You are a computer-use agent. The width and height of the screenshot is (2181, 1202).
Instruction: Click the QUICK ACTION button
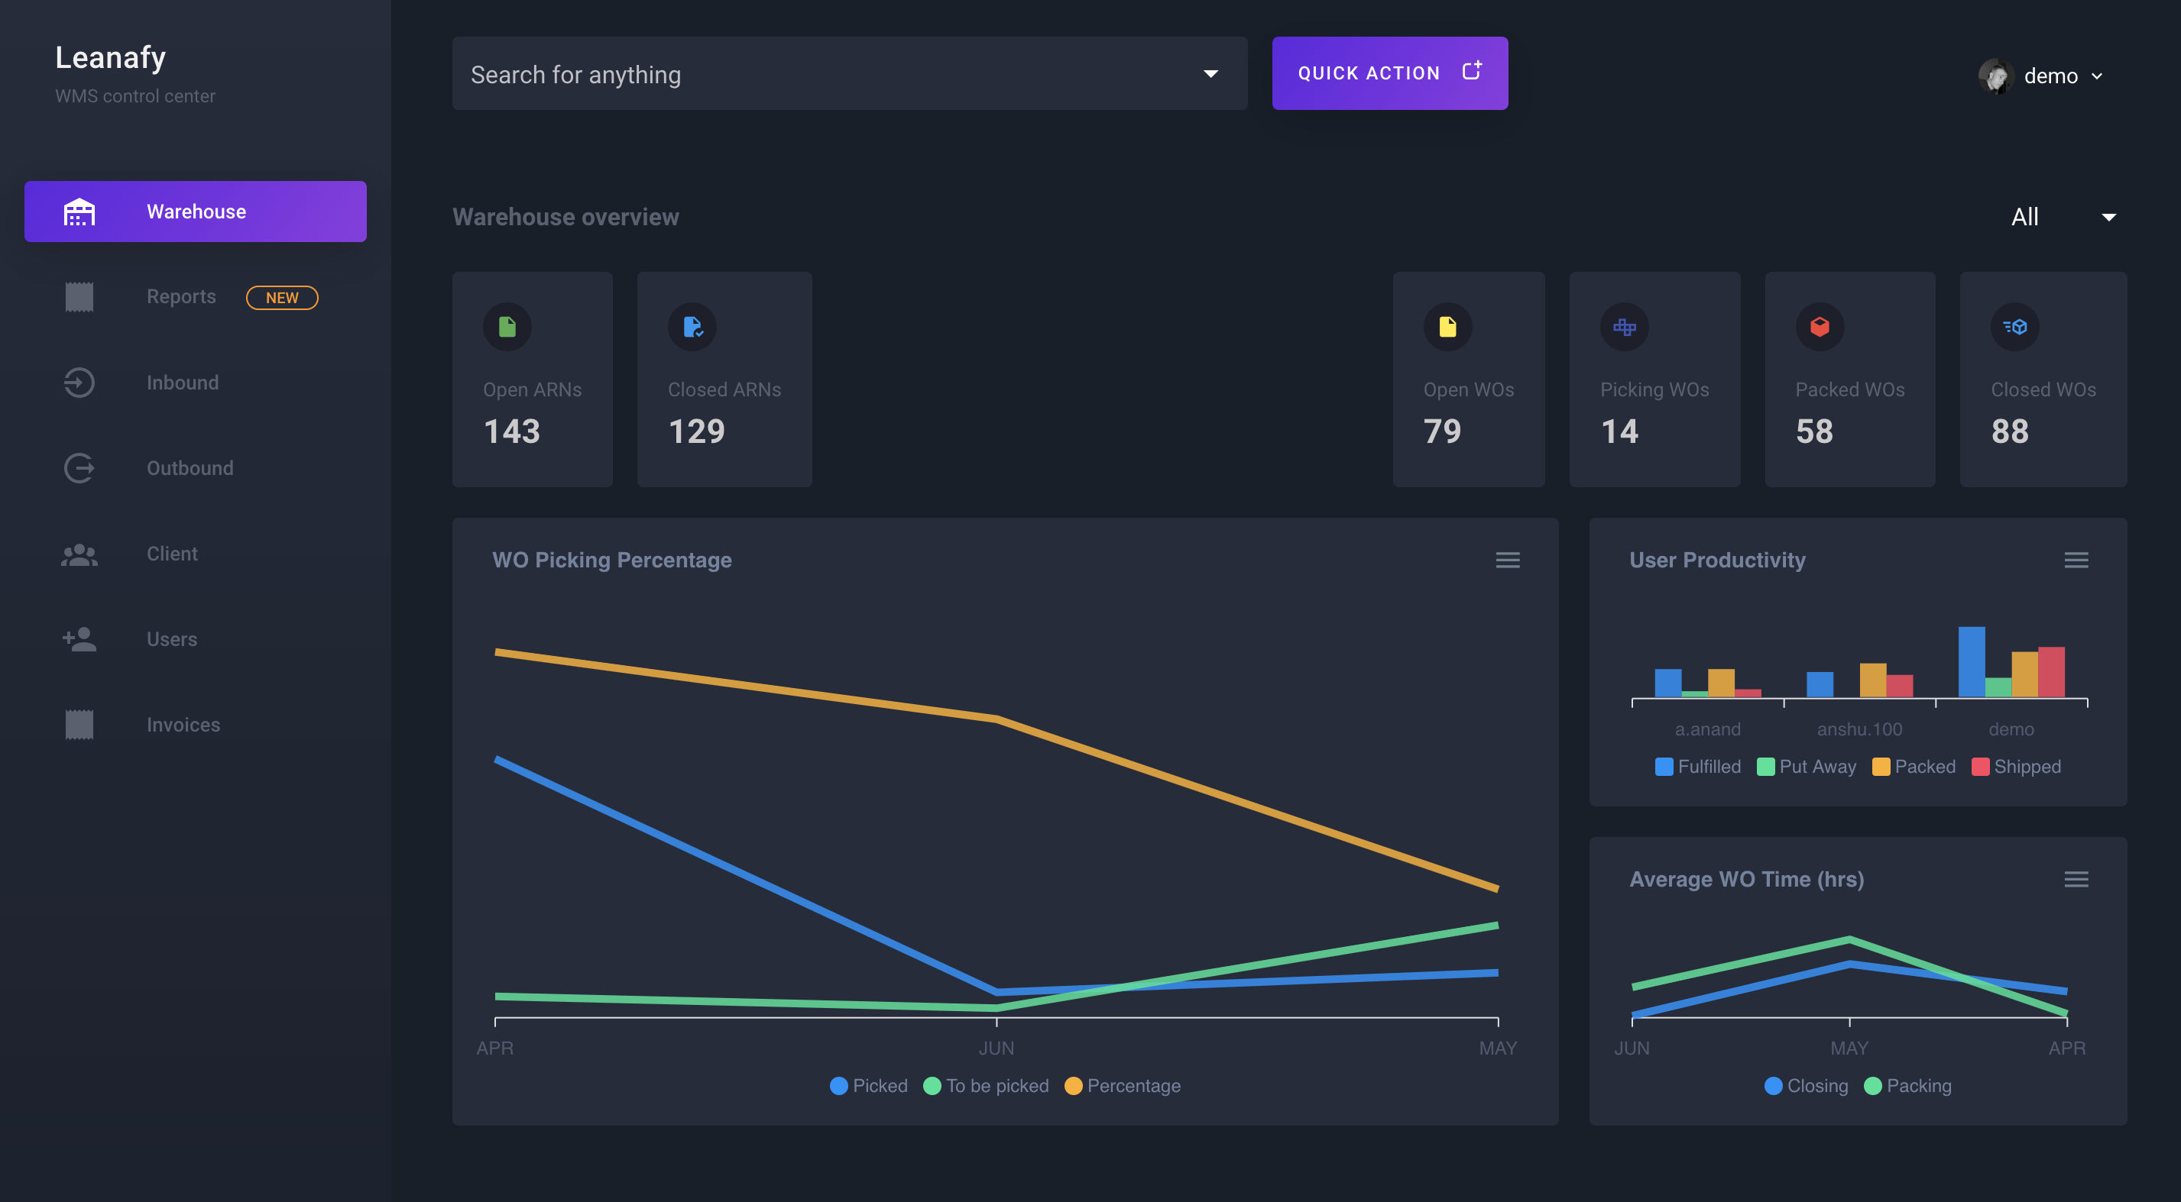1390,73
